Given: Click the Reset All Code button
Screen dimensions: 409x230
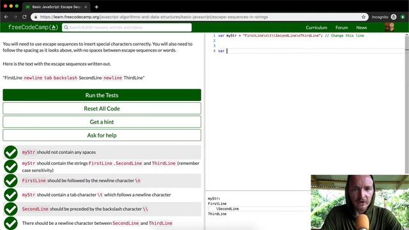Looking at the screenshot, I should click(x=102, y=109).
